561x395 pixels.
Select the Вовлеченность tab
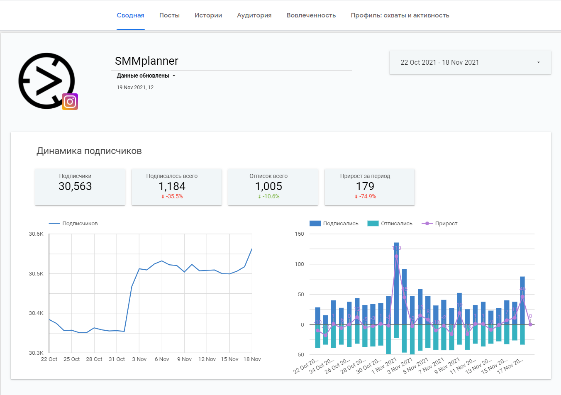pos(311,15)
